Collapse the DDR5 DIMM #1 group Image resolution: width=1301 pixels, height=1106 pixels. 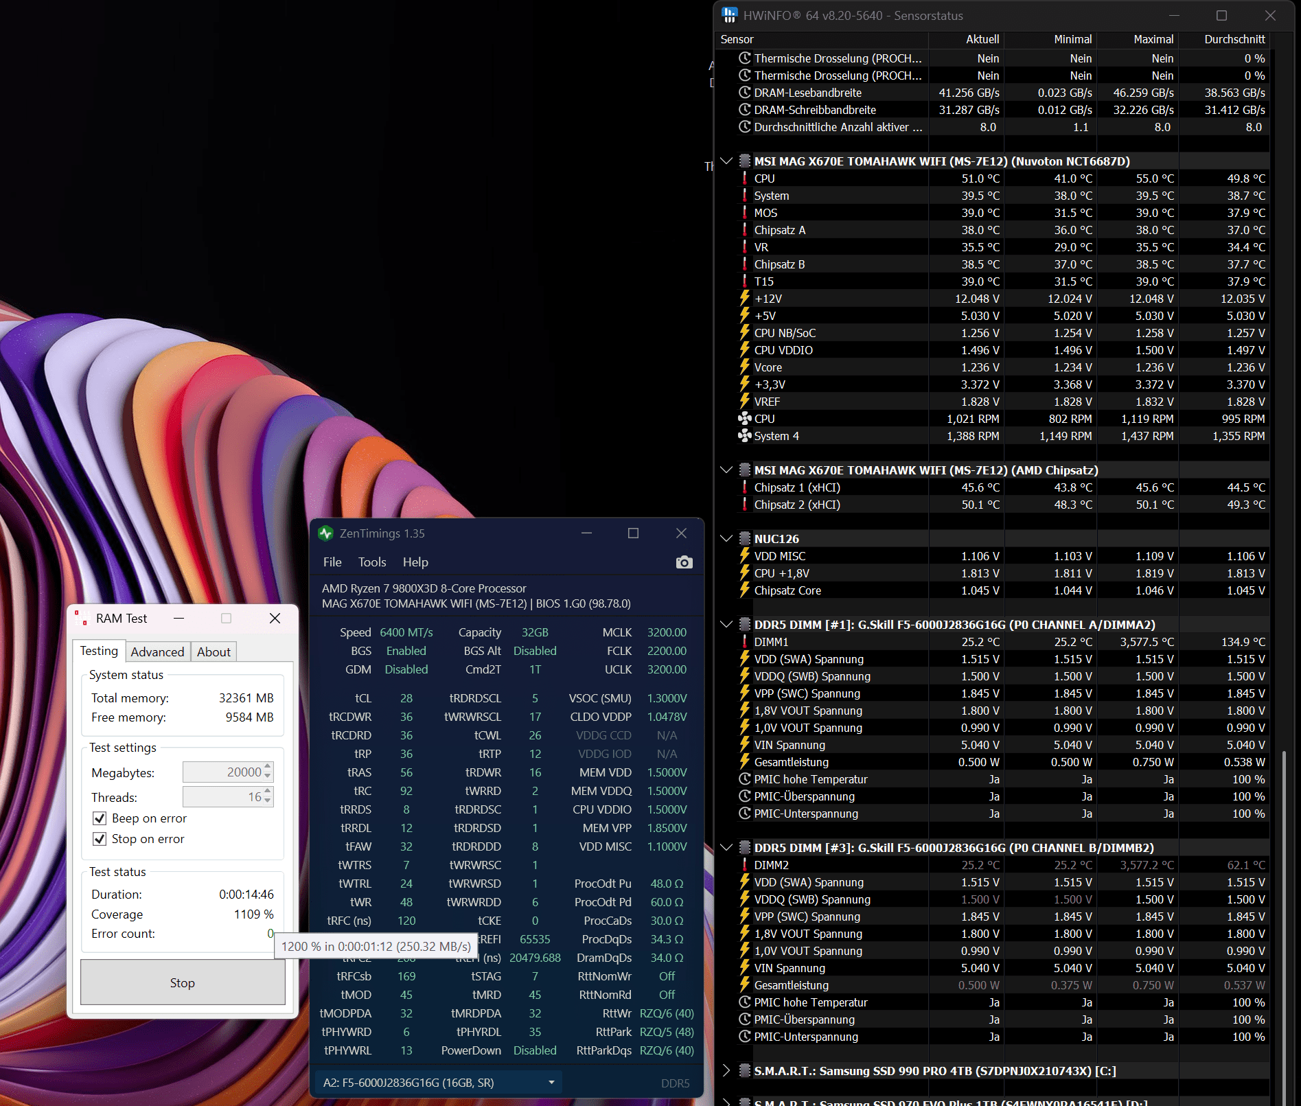(x=726, y=625)
